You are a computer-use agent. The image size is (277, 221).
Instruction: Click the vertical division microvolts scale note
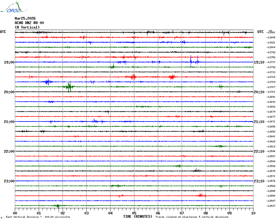tap(38, 217)
